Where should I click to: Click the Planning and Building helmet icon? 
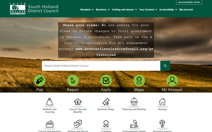(134, 102)
